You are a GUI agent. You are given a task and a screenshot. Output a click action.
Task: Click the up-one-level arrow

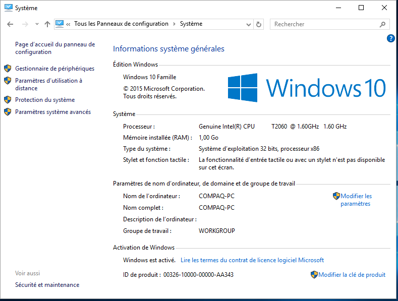[47, 24]
